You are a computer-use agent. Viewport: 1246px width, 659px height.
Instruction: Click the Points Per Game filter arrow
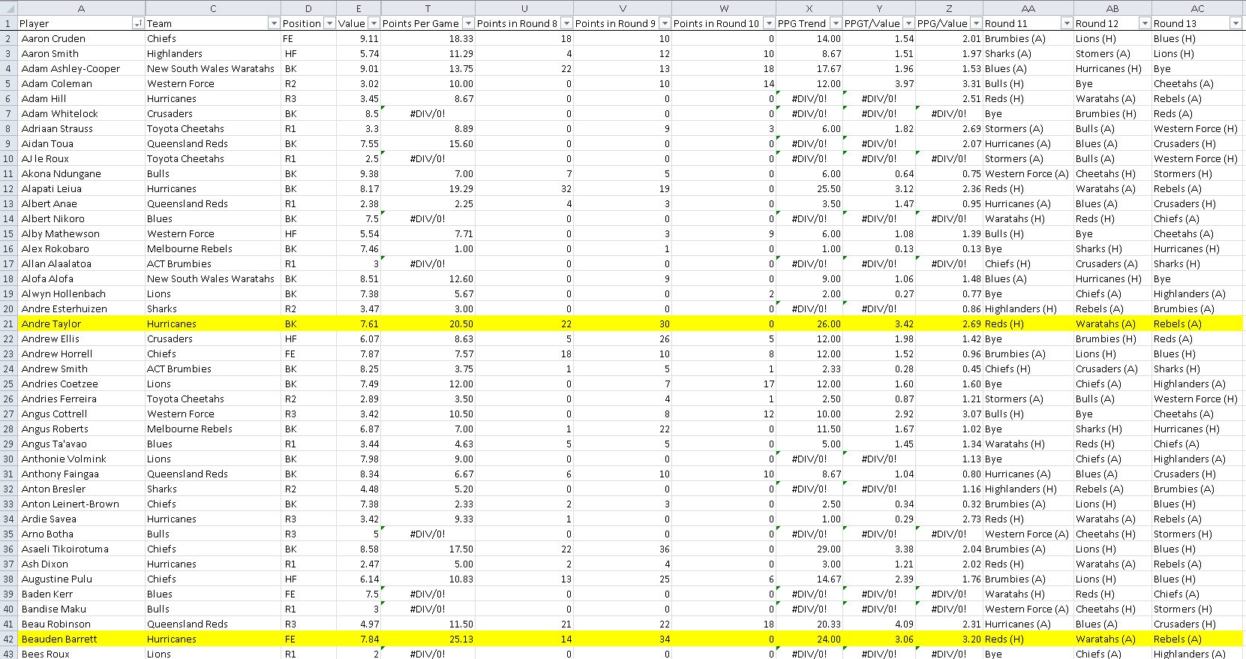(467, 23)
